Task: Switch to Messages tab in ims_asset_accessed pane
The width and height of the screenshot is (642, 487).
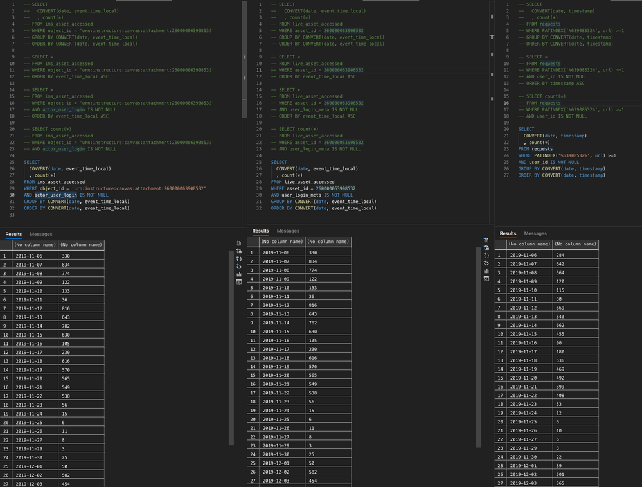Action: click(x=41, y=234)
